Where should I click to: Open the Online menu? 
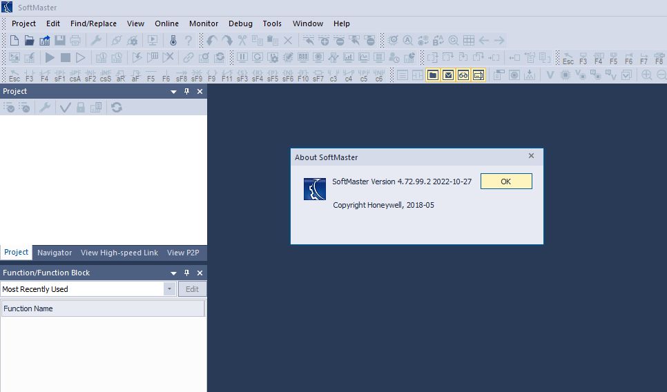[166, 23]
